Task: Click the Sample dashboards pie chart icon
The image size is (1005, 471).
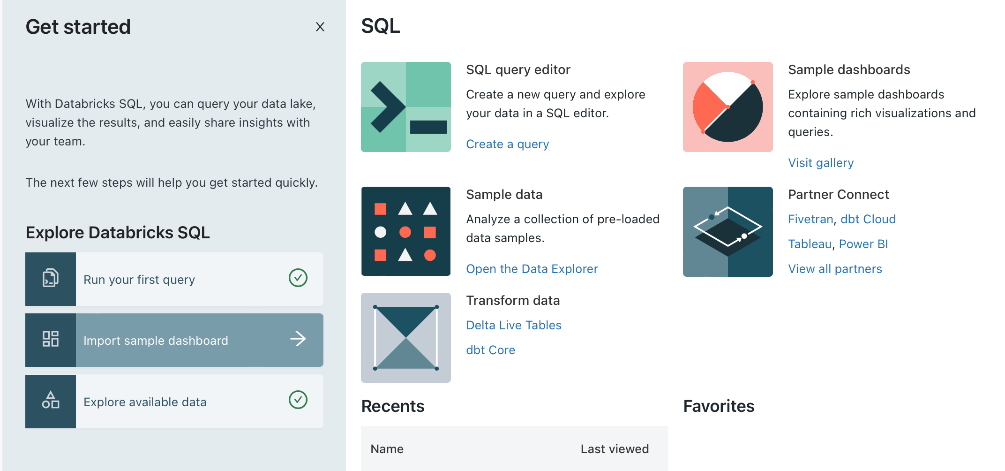Action: (727, 107)
